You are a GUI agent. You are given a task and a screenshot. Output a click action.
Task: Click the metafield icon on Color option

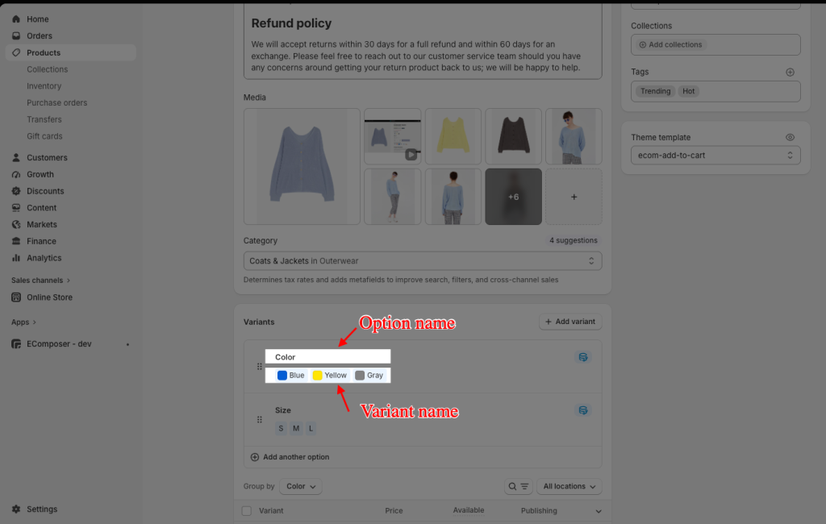(582, 357)
